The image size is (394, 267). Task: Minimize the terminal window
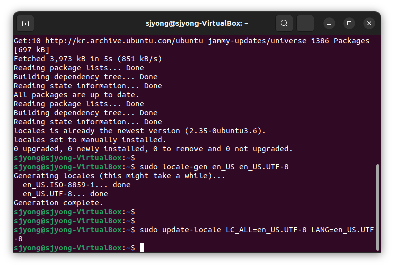pos(329,24)
